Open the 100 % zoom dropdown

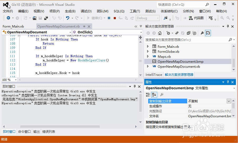coord(16,80)
